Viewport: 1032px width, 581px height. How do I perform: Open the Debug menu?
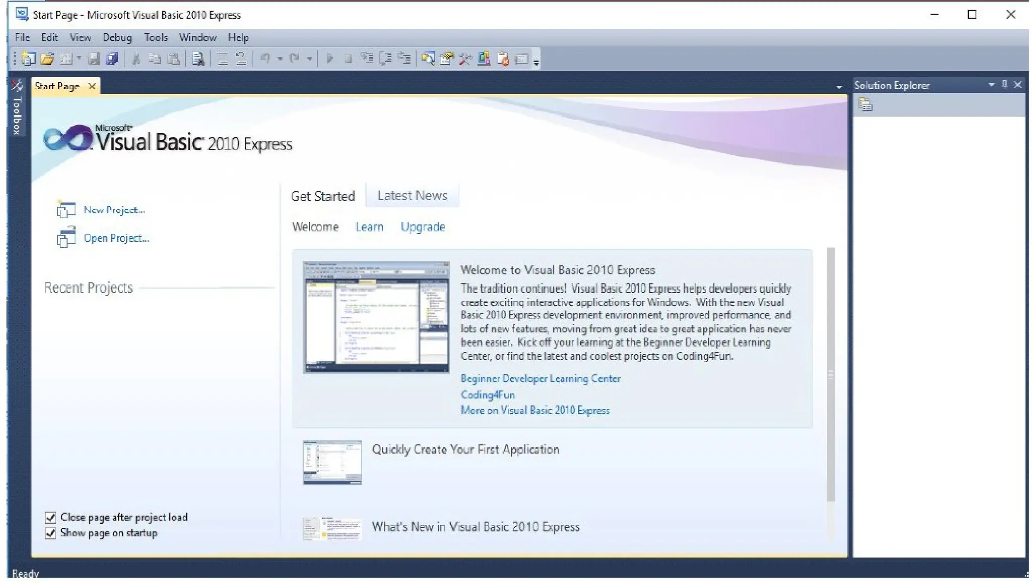click(117, 38)
